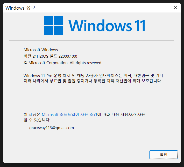Click the graceway113@gmail.com user email
The width and height of the screenshot is (184, 167).
point(52,128)
